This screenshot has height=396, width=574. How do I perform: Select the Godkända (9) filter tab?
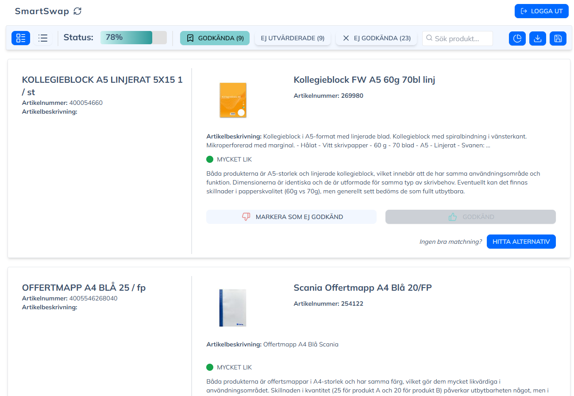[x=215, y=38]
